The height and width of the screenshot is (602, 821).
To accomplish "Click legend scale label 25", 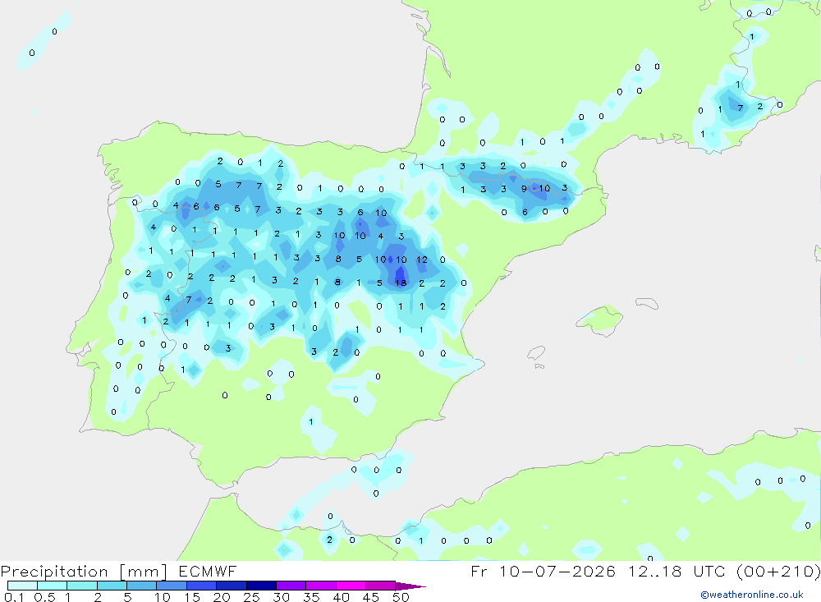I will tap(251, 597).
